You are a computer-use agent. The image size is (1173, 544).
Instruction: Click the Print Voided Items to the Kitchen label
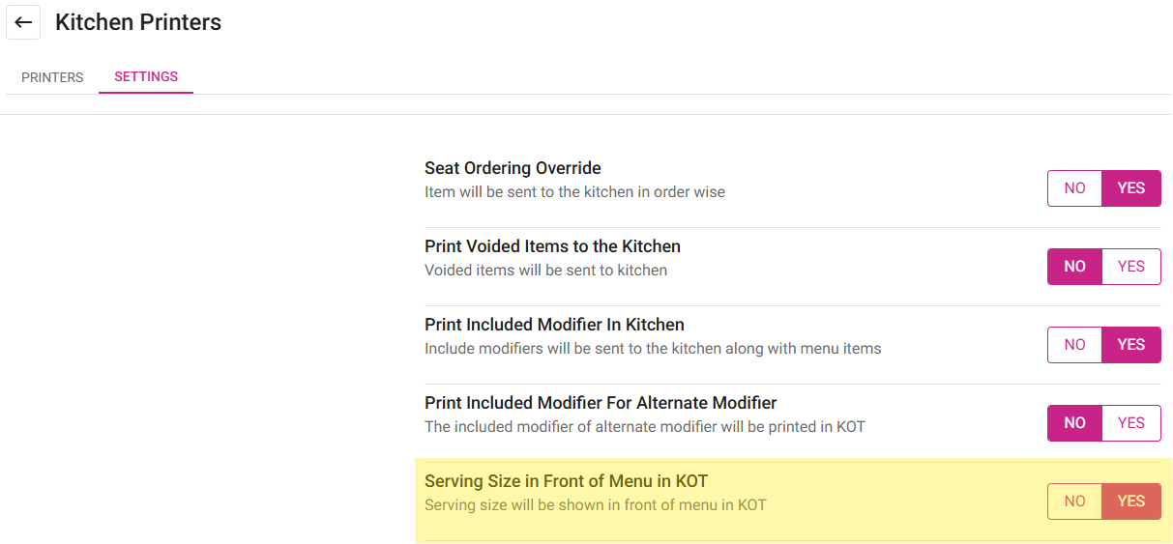pyautogui.click(x=552, y=246)
